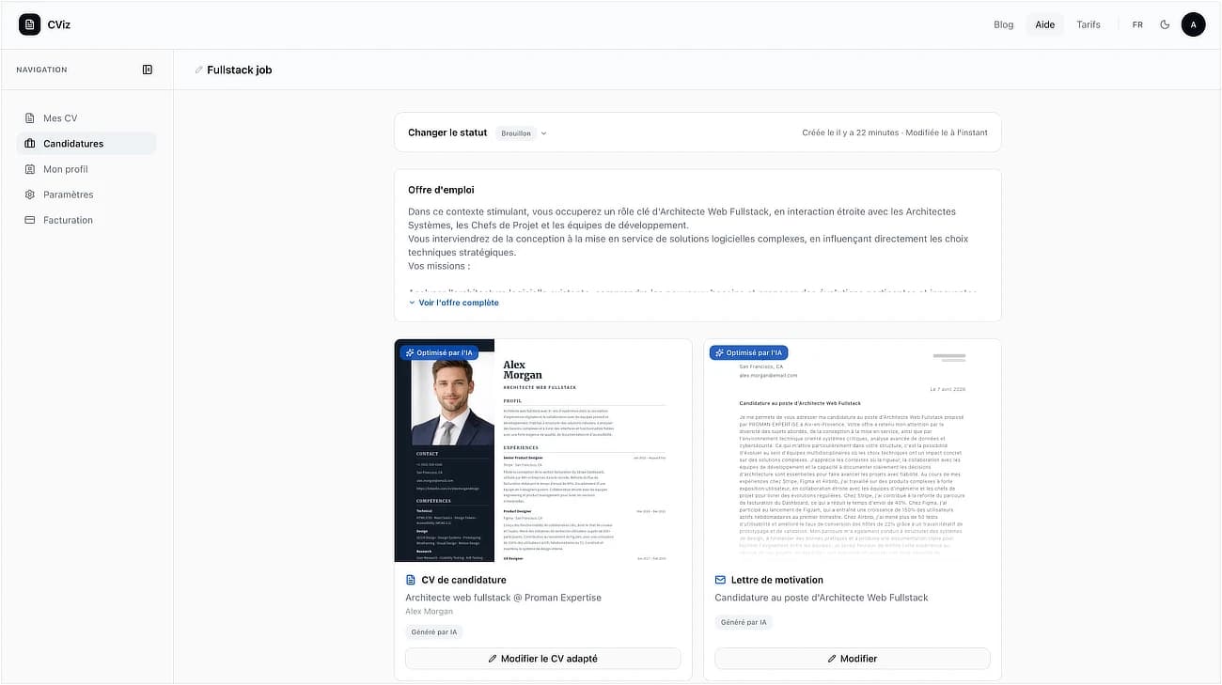Viewport: 1222px width, 685px height.
Task: Open Paramètres page
Action: click(x=86, y=195)
